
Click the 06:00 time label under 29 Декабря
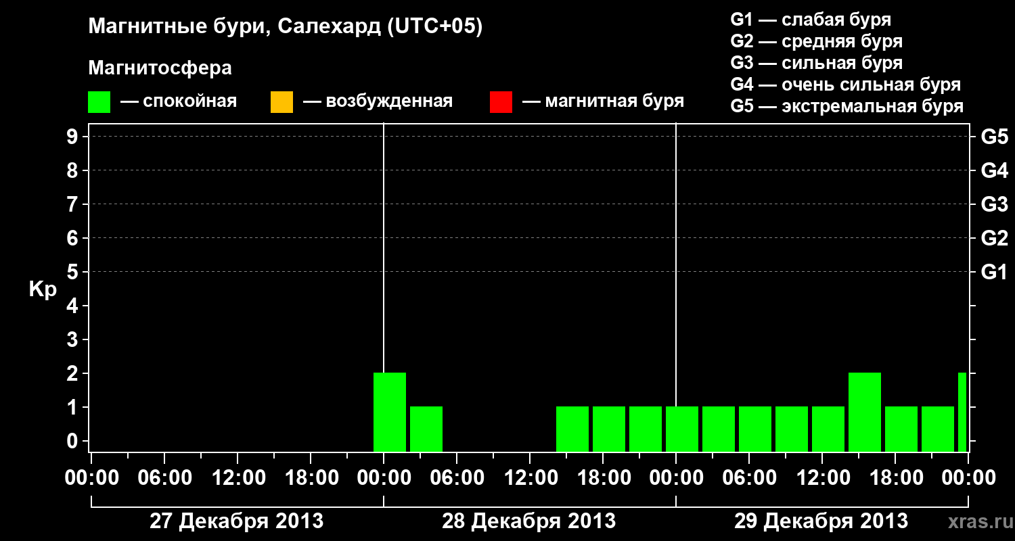pos(750,477)
